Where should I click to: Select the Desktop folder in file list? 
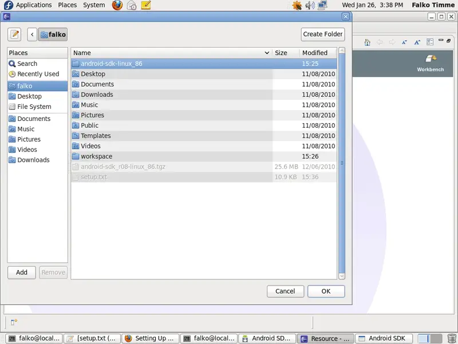(x=204, y=74)
